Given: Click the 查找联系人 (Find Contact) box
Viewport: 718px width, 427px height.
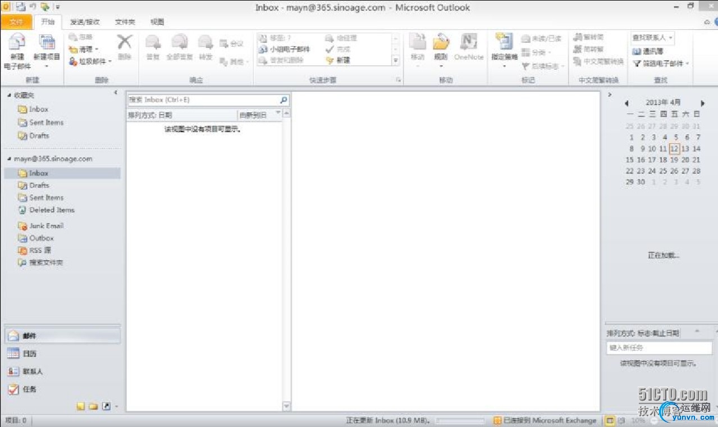Looking at the screenshot, I should tap(652, 38).
